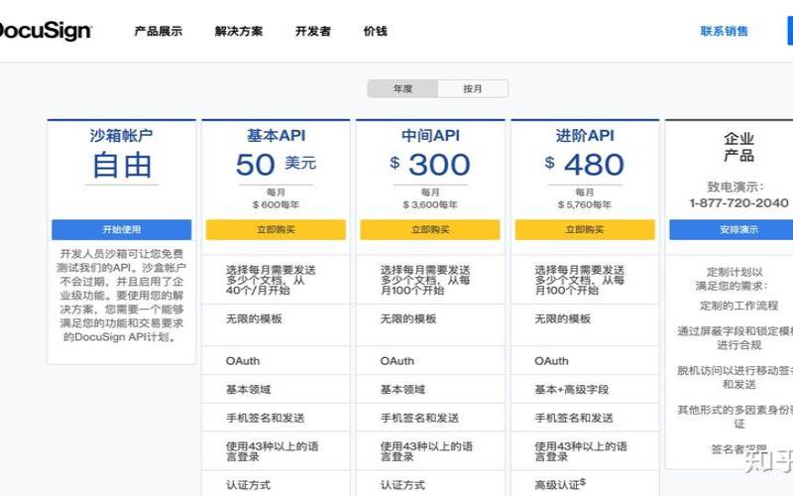Click the 进阶API plan title

click(585, 136)
